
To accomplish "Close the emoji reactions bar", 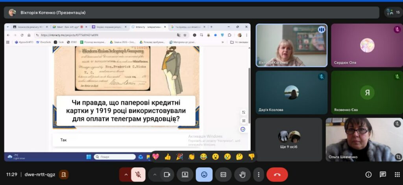I will (204, 174).
